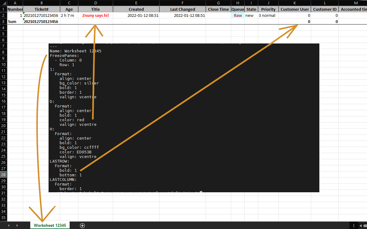Click the previous sheet navigation arrow

[9, 225]
